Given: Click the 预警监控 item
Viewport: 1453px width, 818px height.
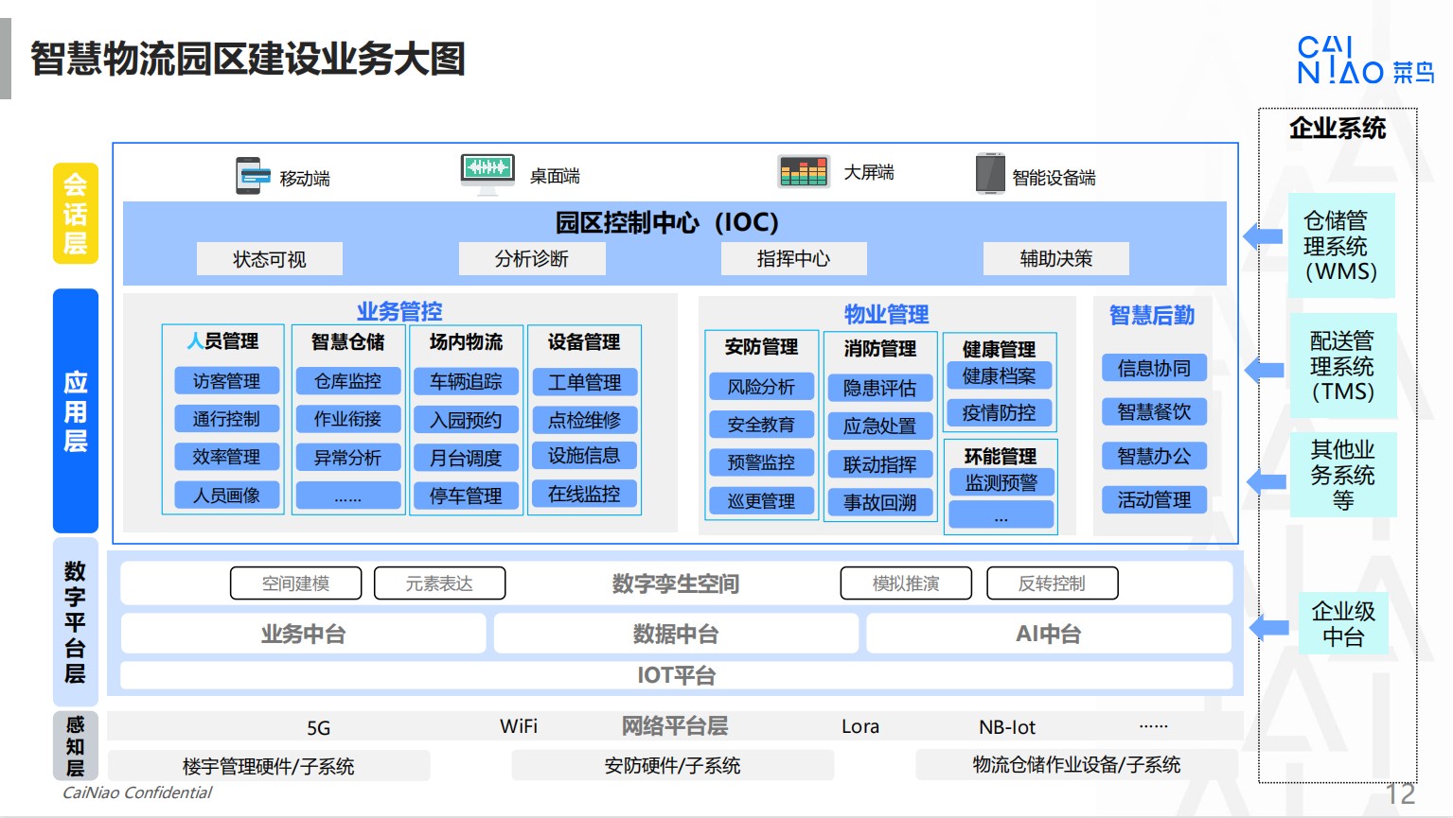Looking at the screenshot, I should (761, 462).
